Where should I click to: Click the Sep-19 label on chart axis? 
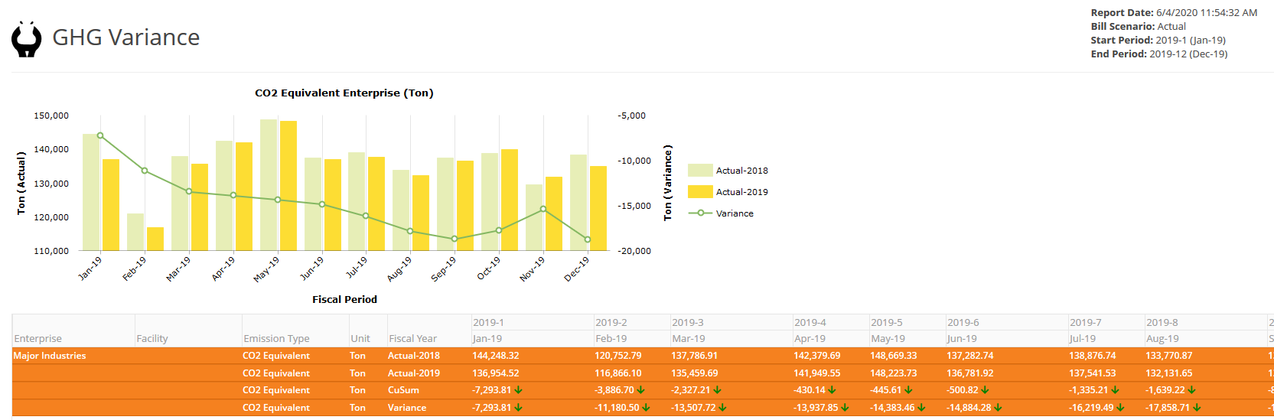tap(444, 269)
